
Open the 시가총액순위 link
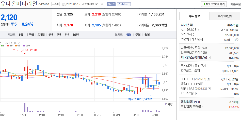190,30
